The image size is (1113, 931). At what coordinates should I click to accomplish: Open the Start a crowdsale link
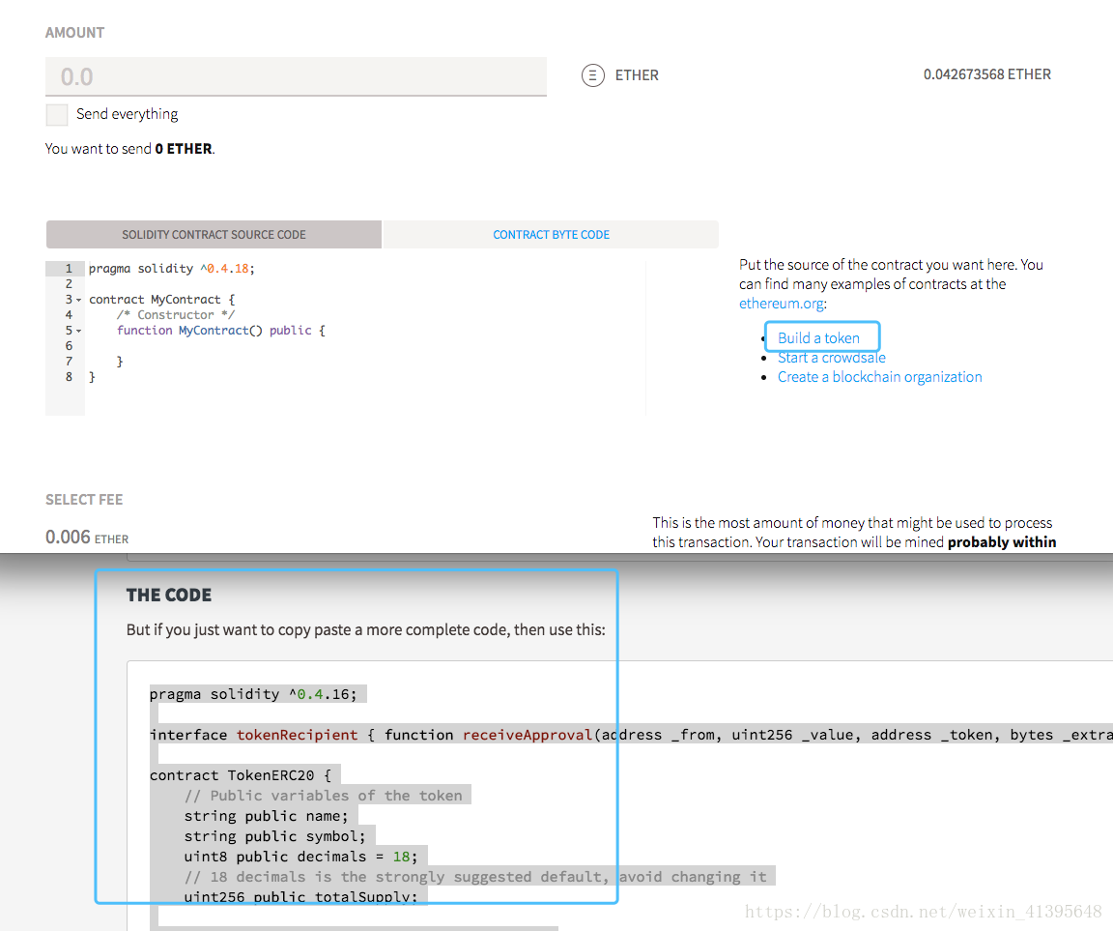(831, 358)
